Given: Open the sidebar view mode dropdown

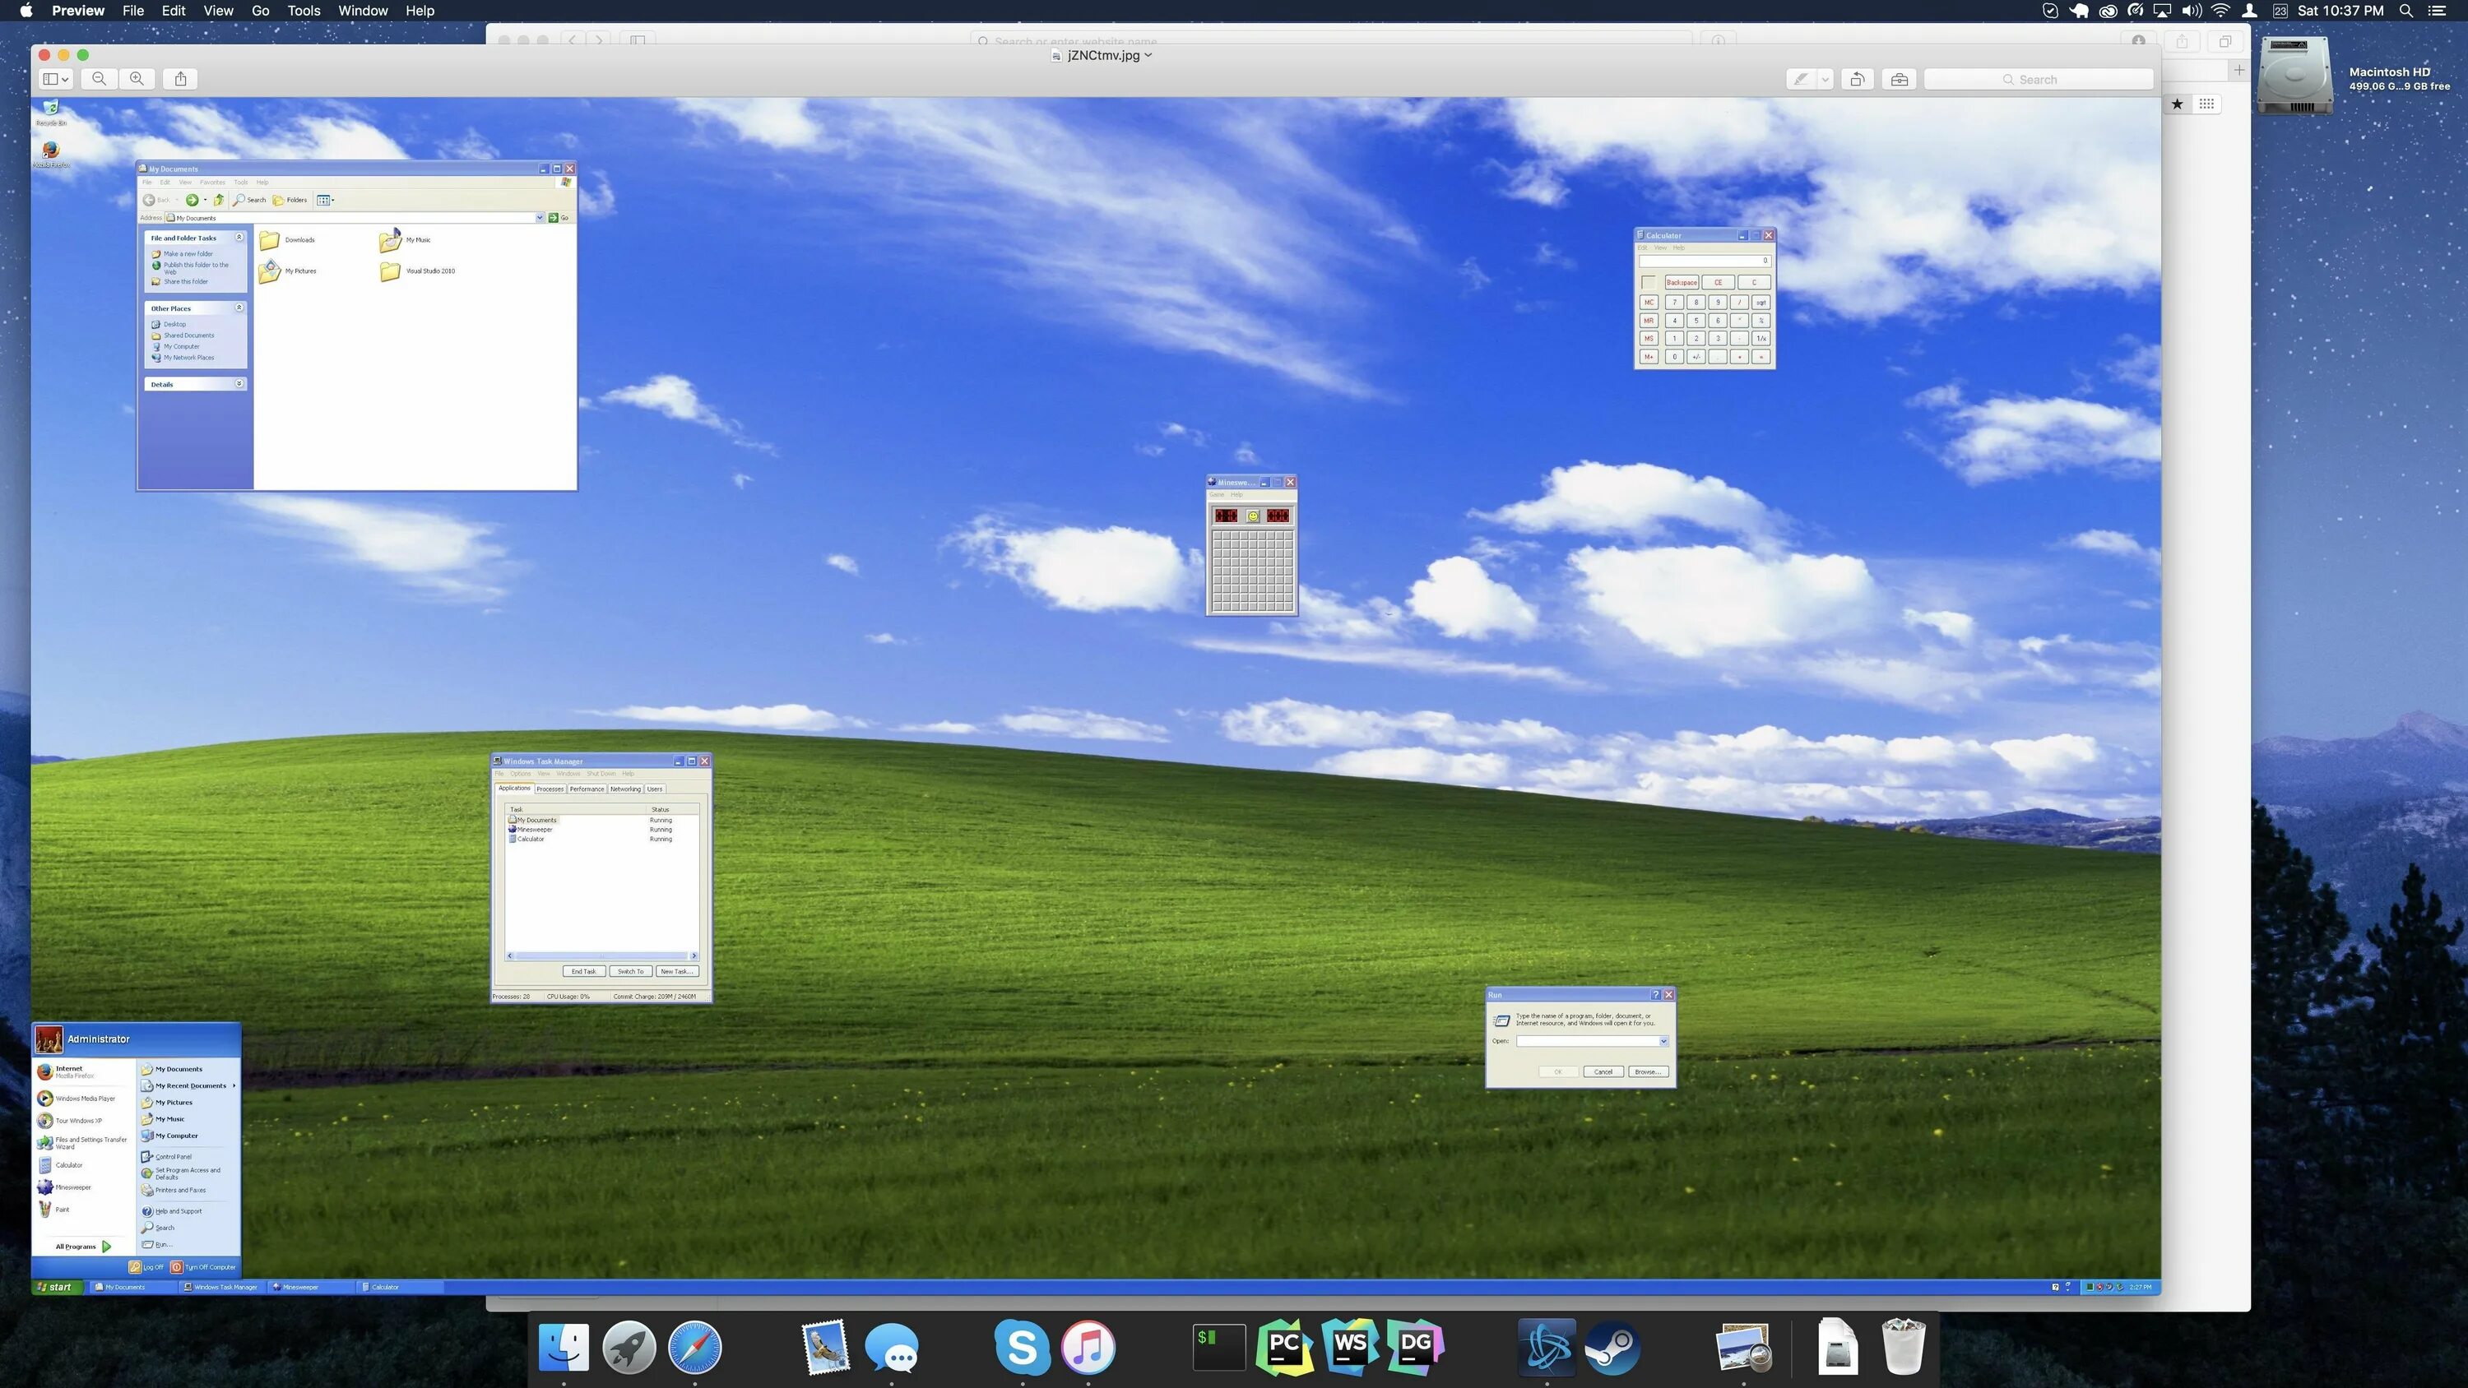Looking at the screenshot, I should (x=56, y=79).
